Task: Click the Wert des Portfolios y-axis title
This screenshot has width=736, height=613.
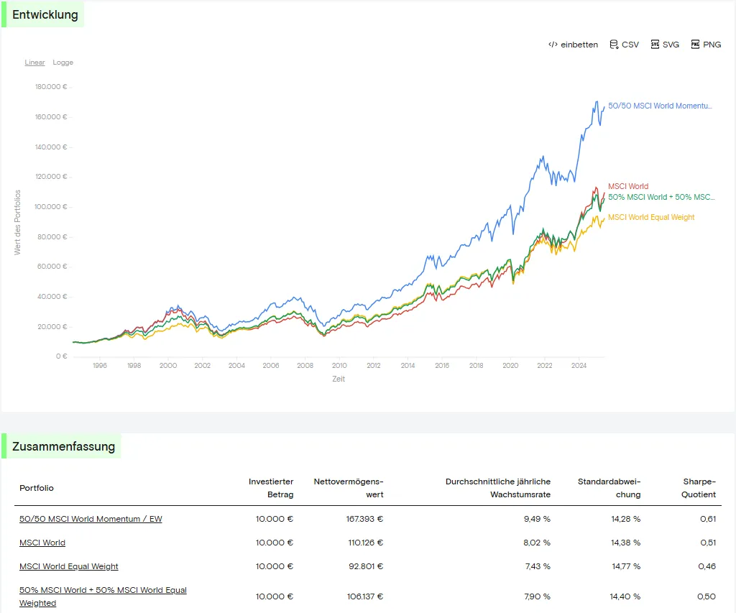Action: 17,223
